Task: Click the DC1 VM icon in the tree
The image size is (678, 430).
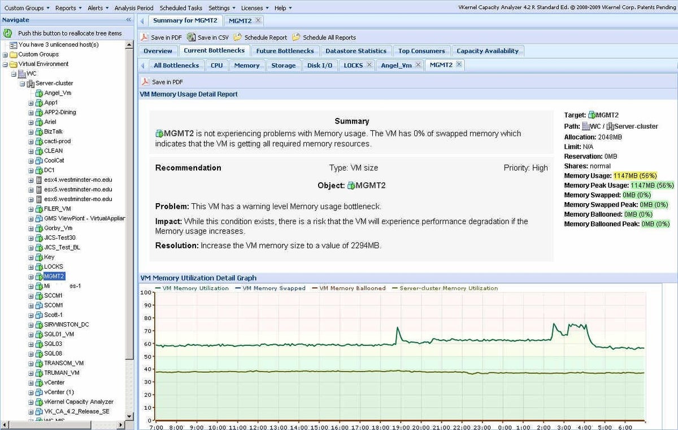Action: 39,170
